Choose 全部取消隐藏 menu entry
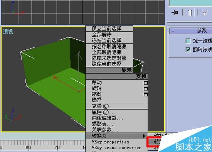 (109, 52)
